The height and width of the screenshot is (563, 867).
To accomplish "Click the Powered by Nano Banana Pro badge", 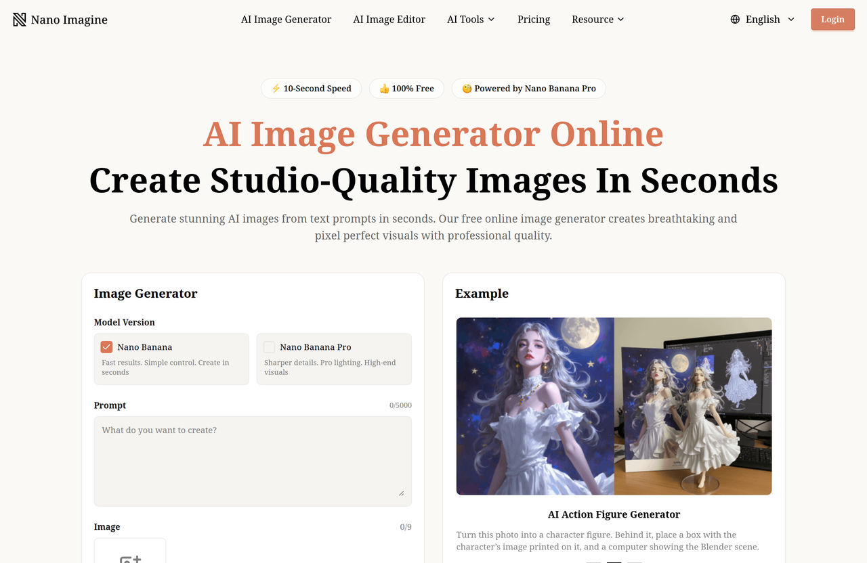I will [x=529, y=89].
